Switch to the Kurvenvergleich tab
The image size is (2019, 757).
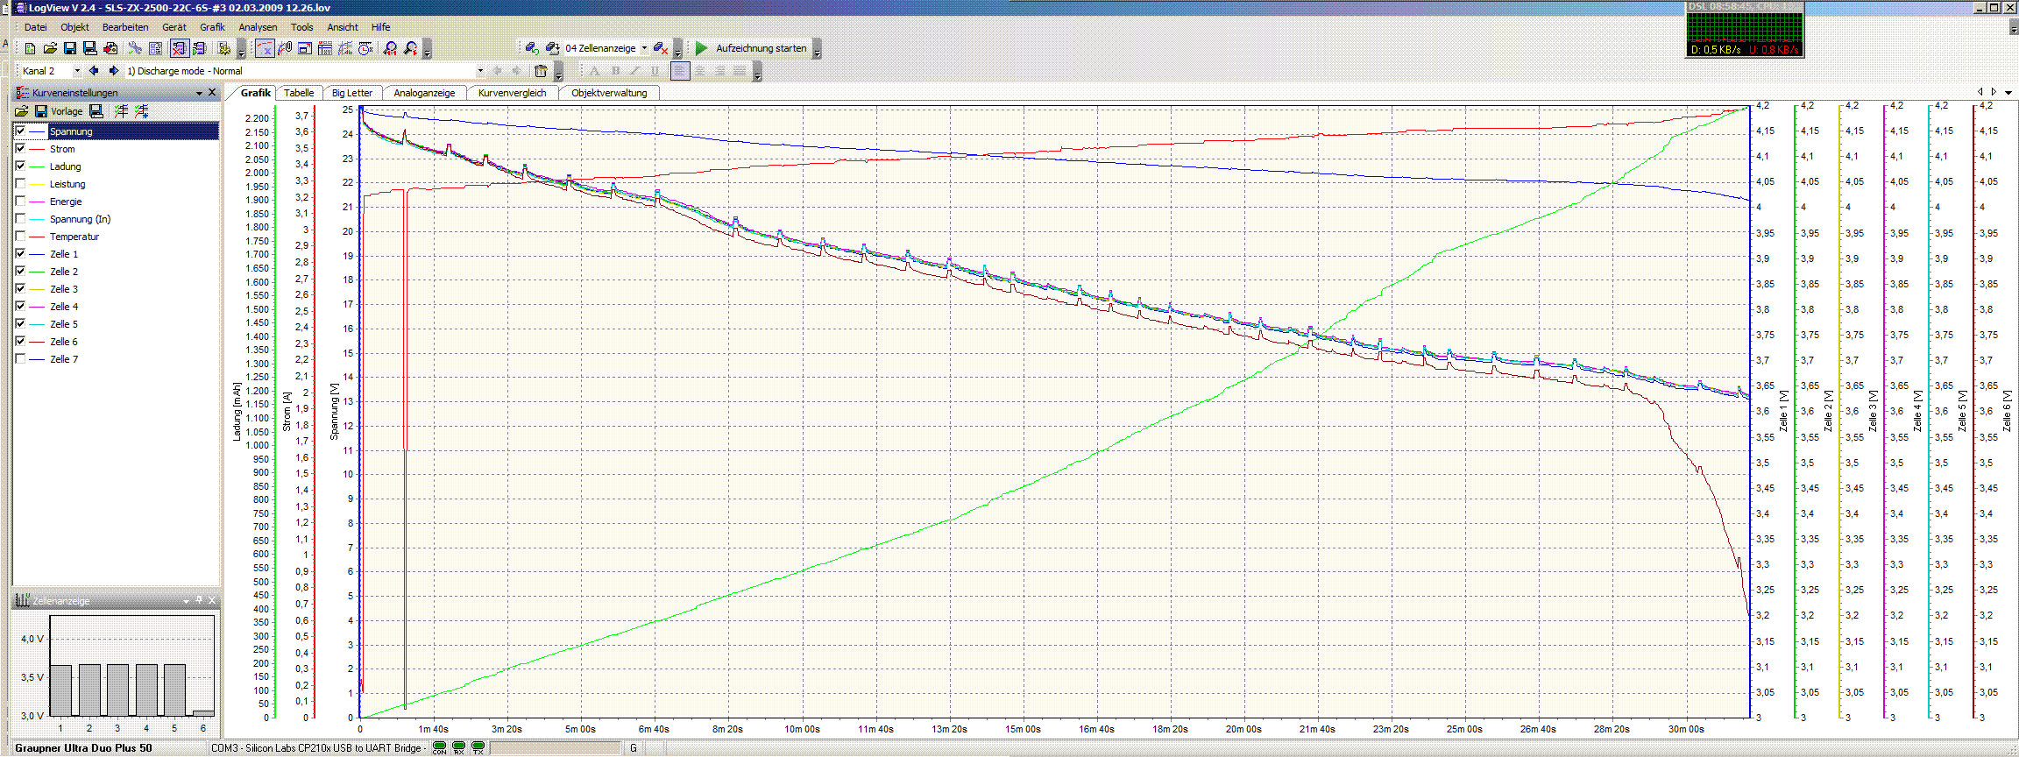tap(512, 93)
